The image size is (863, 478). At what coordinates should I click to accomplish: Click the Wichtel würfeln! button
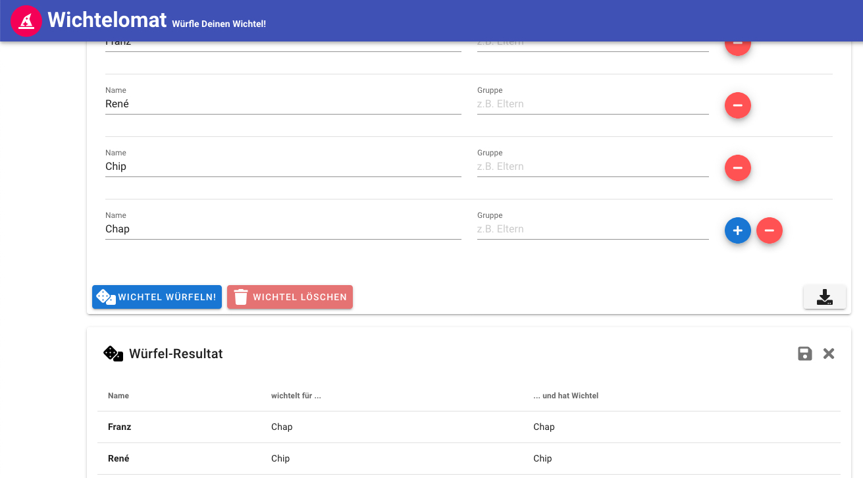(157, 297)
